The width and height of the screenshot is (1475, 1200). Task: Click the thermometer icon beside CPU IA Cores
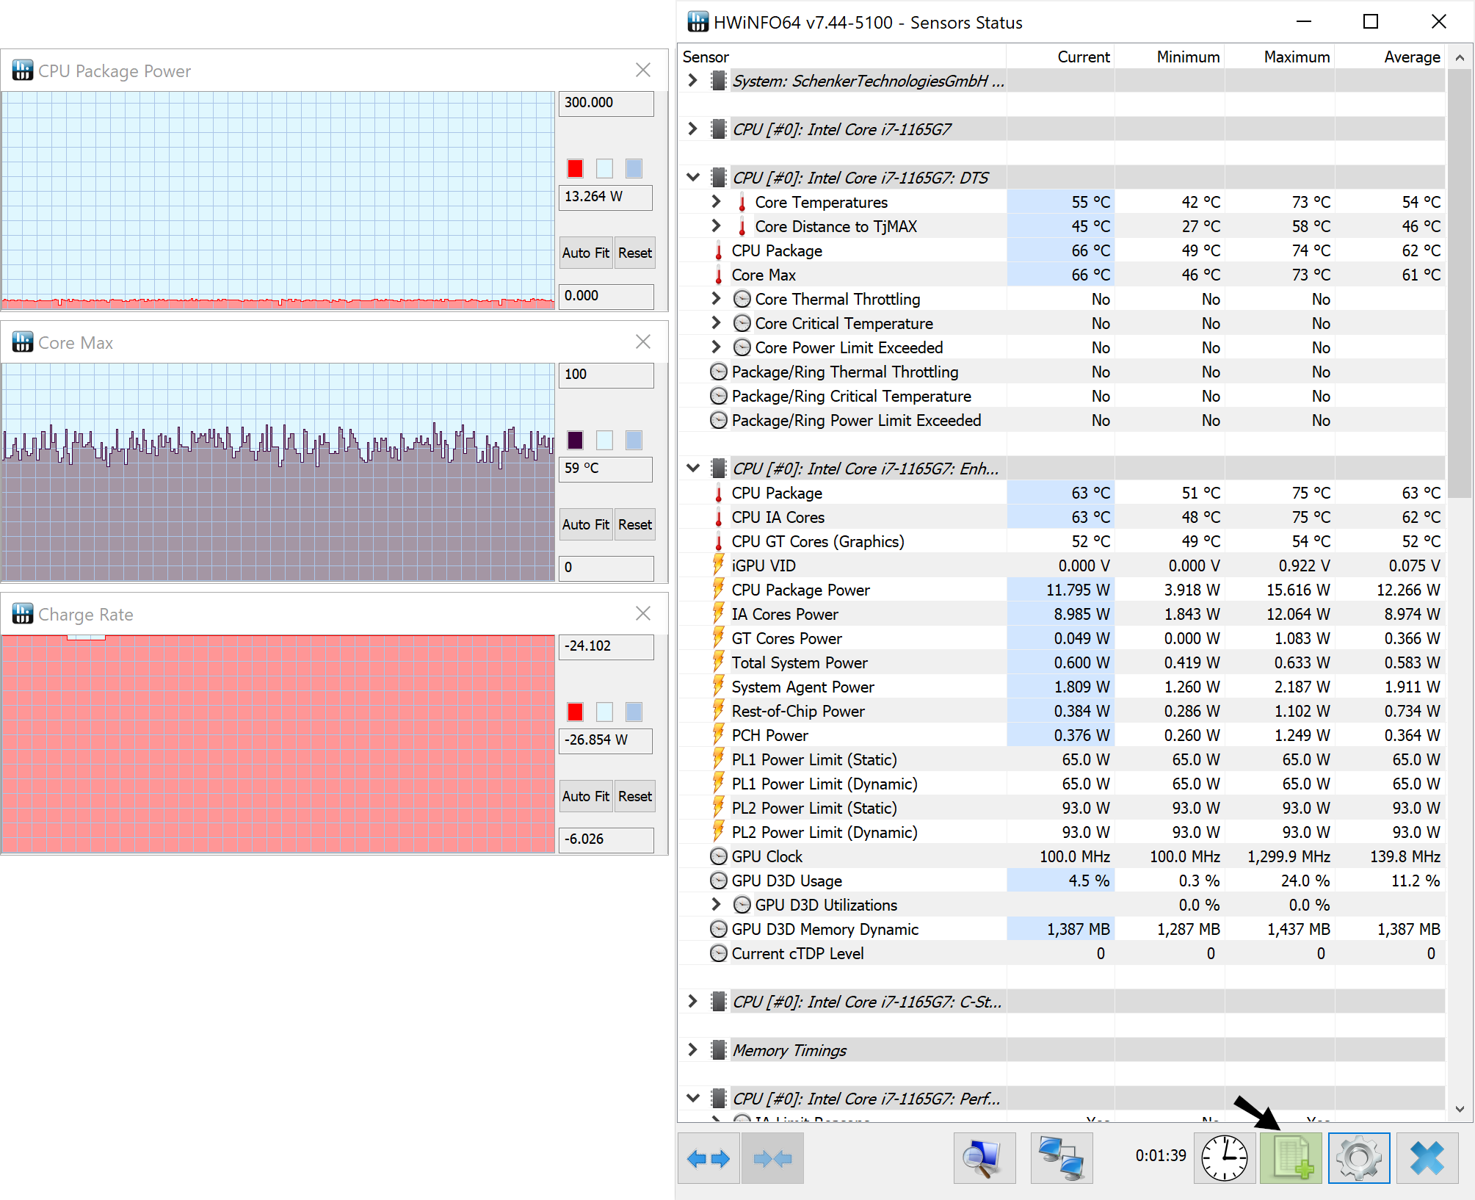tap(719, 518)
